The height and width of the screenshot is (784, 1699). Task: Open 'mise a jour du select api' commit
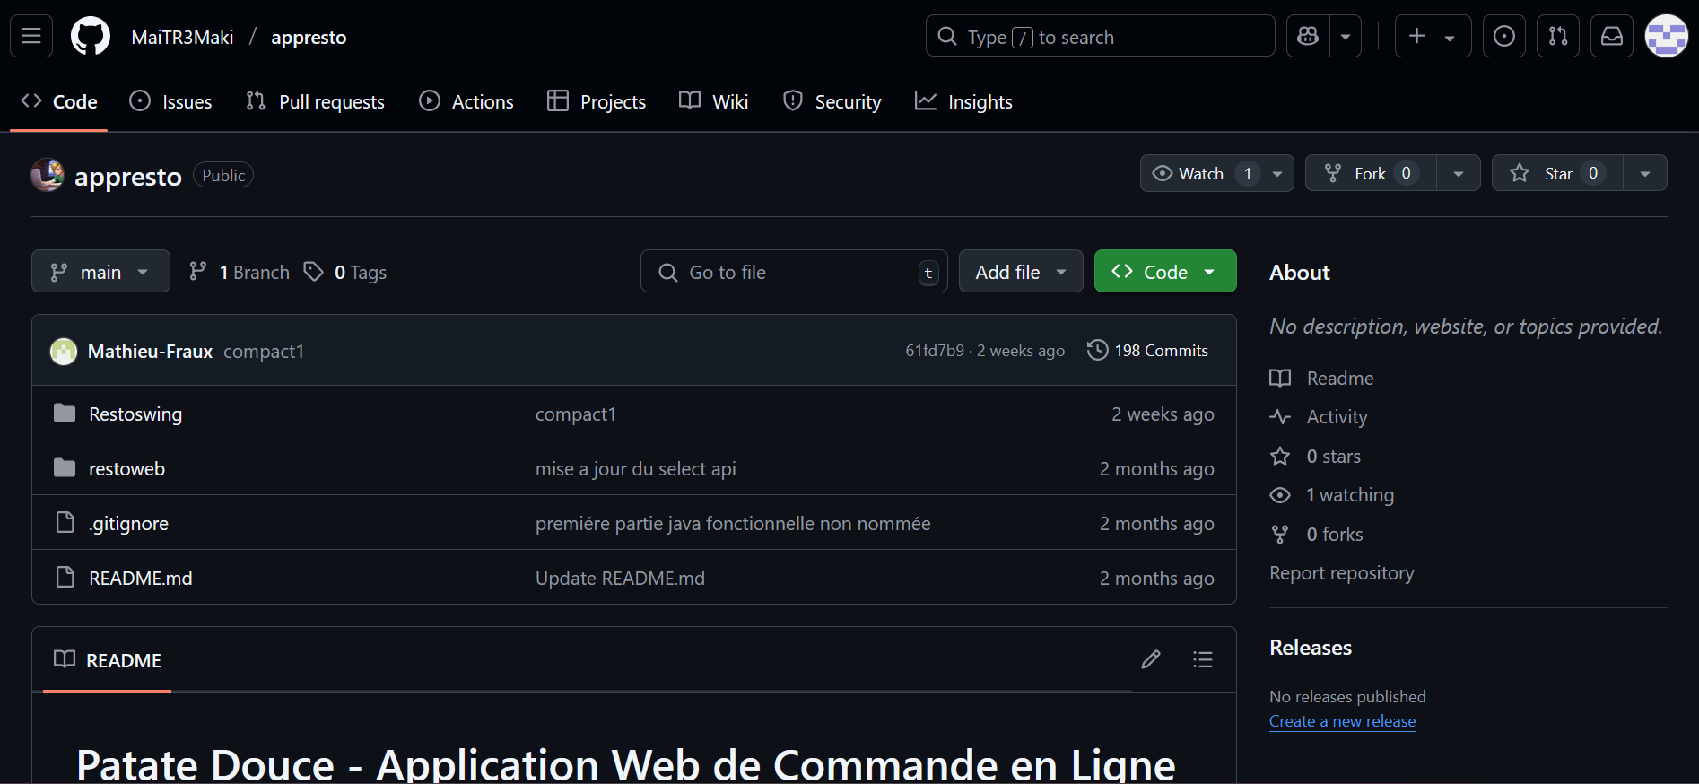pyautogui.click(x=636, y=468)
